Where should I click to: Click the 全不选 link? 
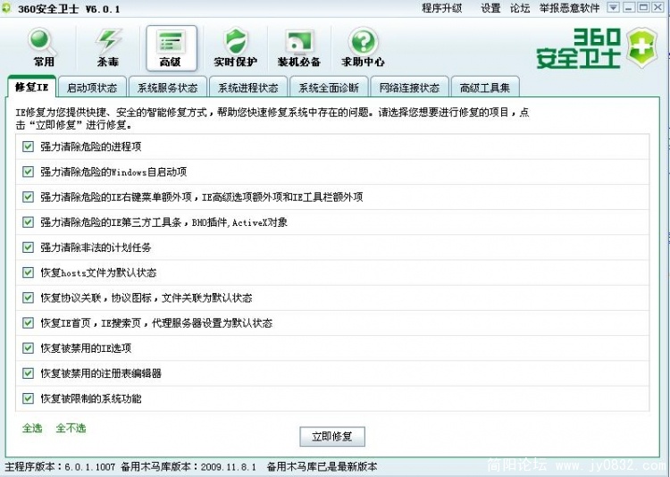(71, 428)
